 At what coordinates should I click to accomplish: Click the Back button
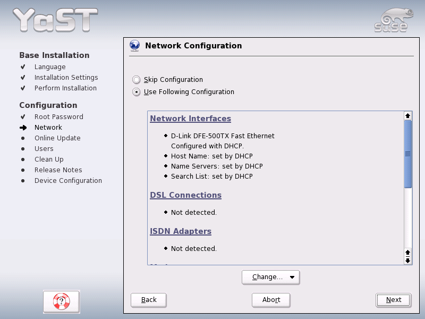[x=149, y=300]
